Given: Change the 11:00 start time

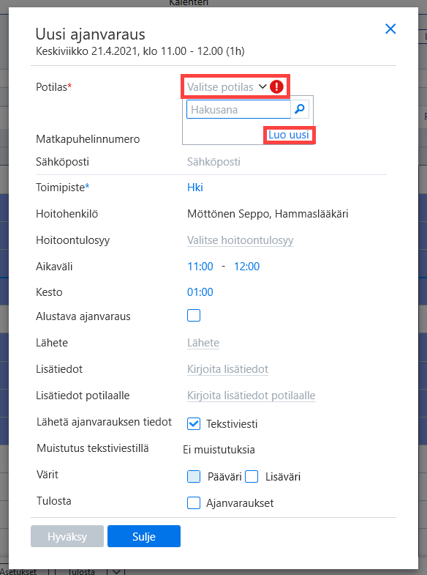Looking at the screenshot, I should [200, 266].
